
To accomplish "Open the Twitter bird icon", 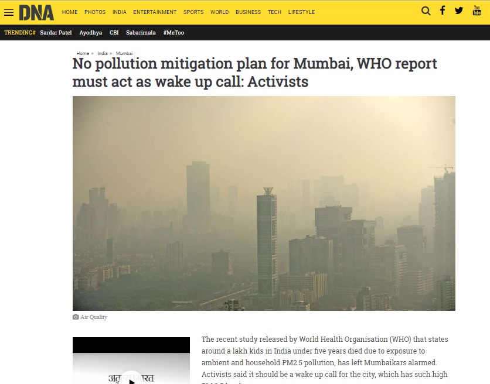I will (459, 11).
